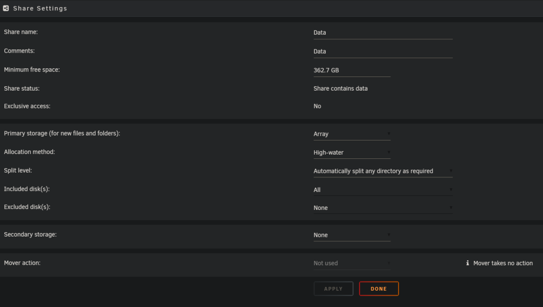Click the 'Share name:' label

(x=21, y=32)
